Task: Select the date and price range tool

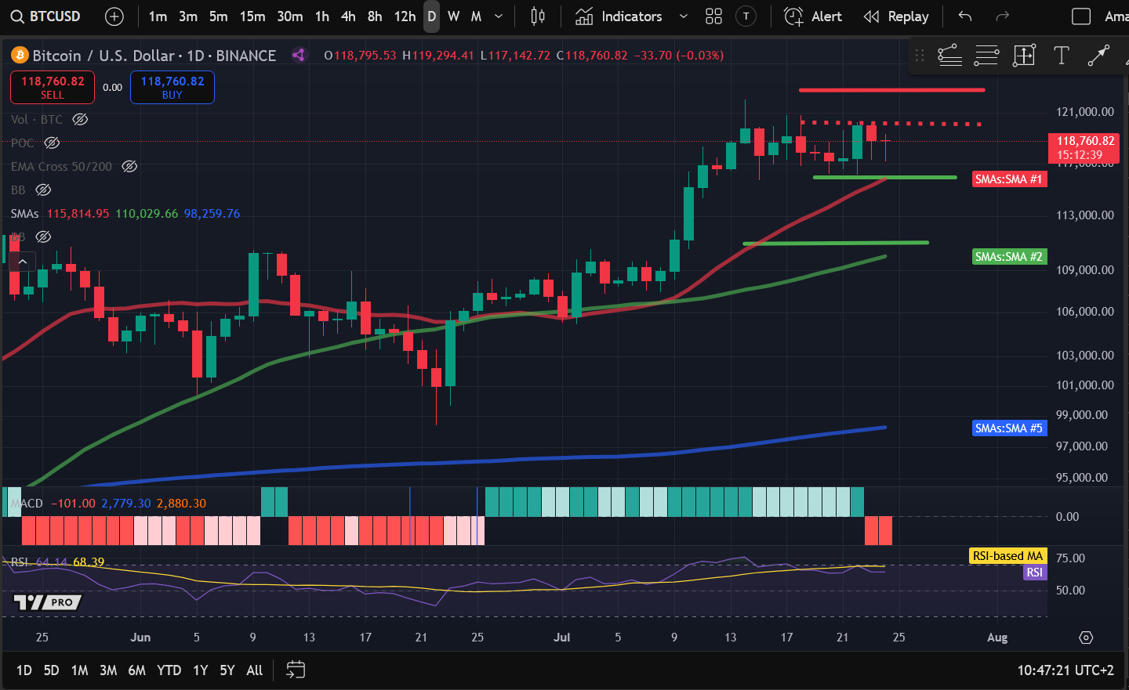Action: [x=1024, y=56]
